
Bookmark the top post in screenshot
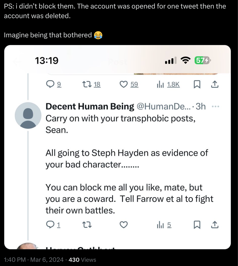click(x=197, y=85)
